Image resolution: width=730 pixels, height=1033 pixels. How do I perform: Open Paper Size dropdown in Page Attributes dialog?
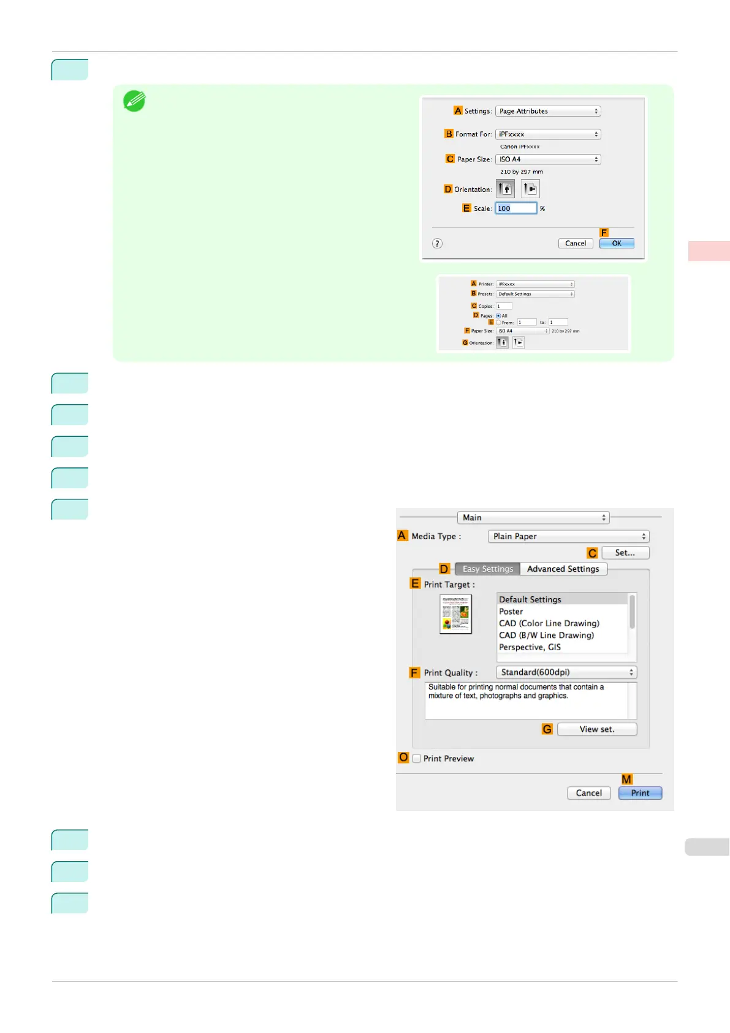pos(548,159)
